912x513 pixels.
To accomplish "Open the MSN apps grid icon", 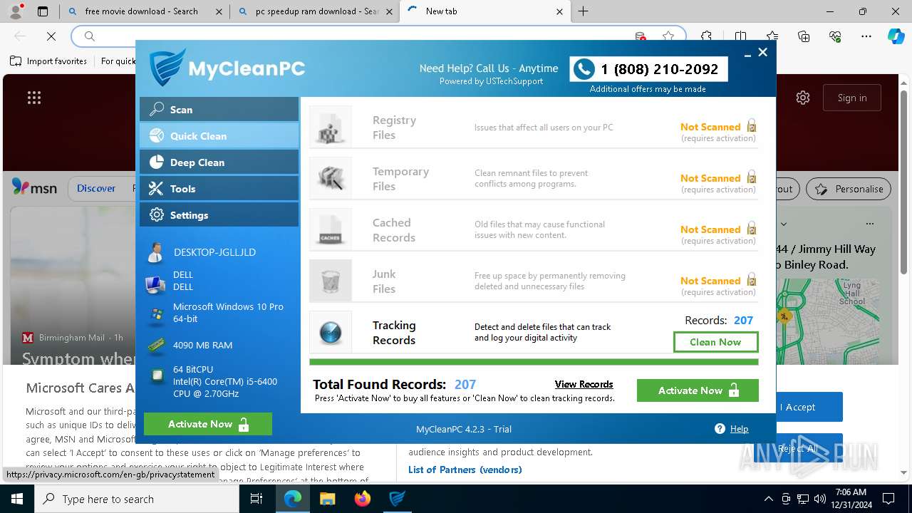I will click(33, 98).
